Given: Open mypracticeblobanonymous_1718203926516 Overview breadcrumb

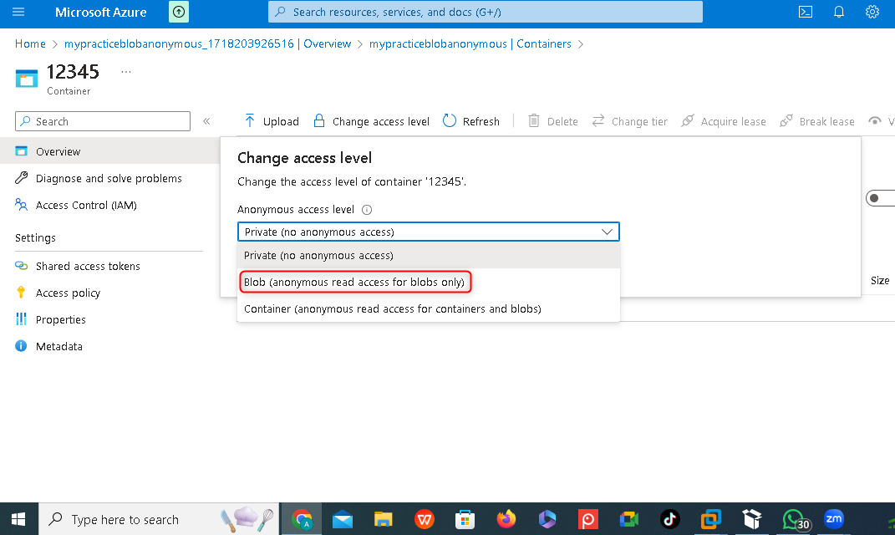Looking at the screenshot, I should tap(208, 44).
